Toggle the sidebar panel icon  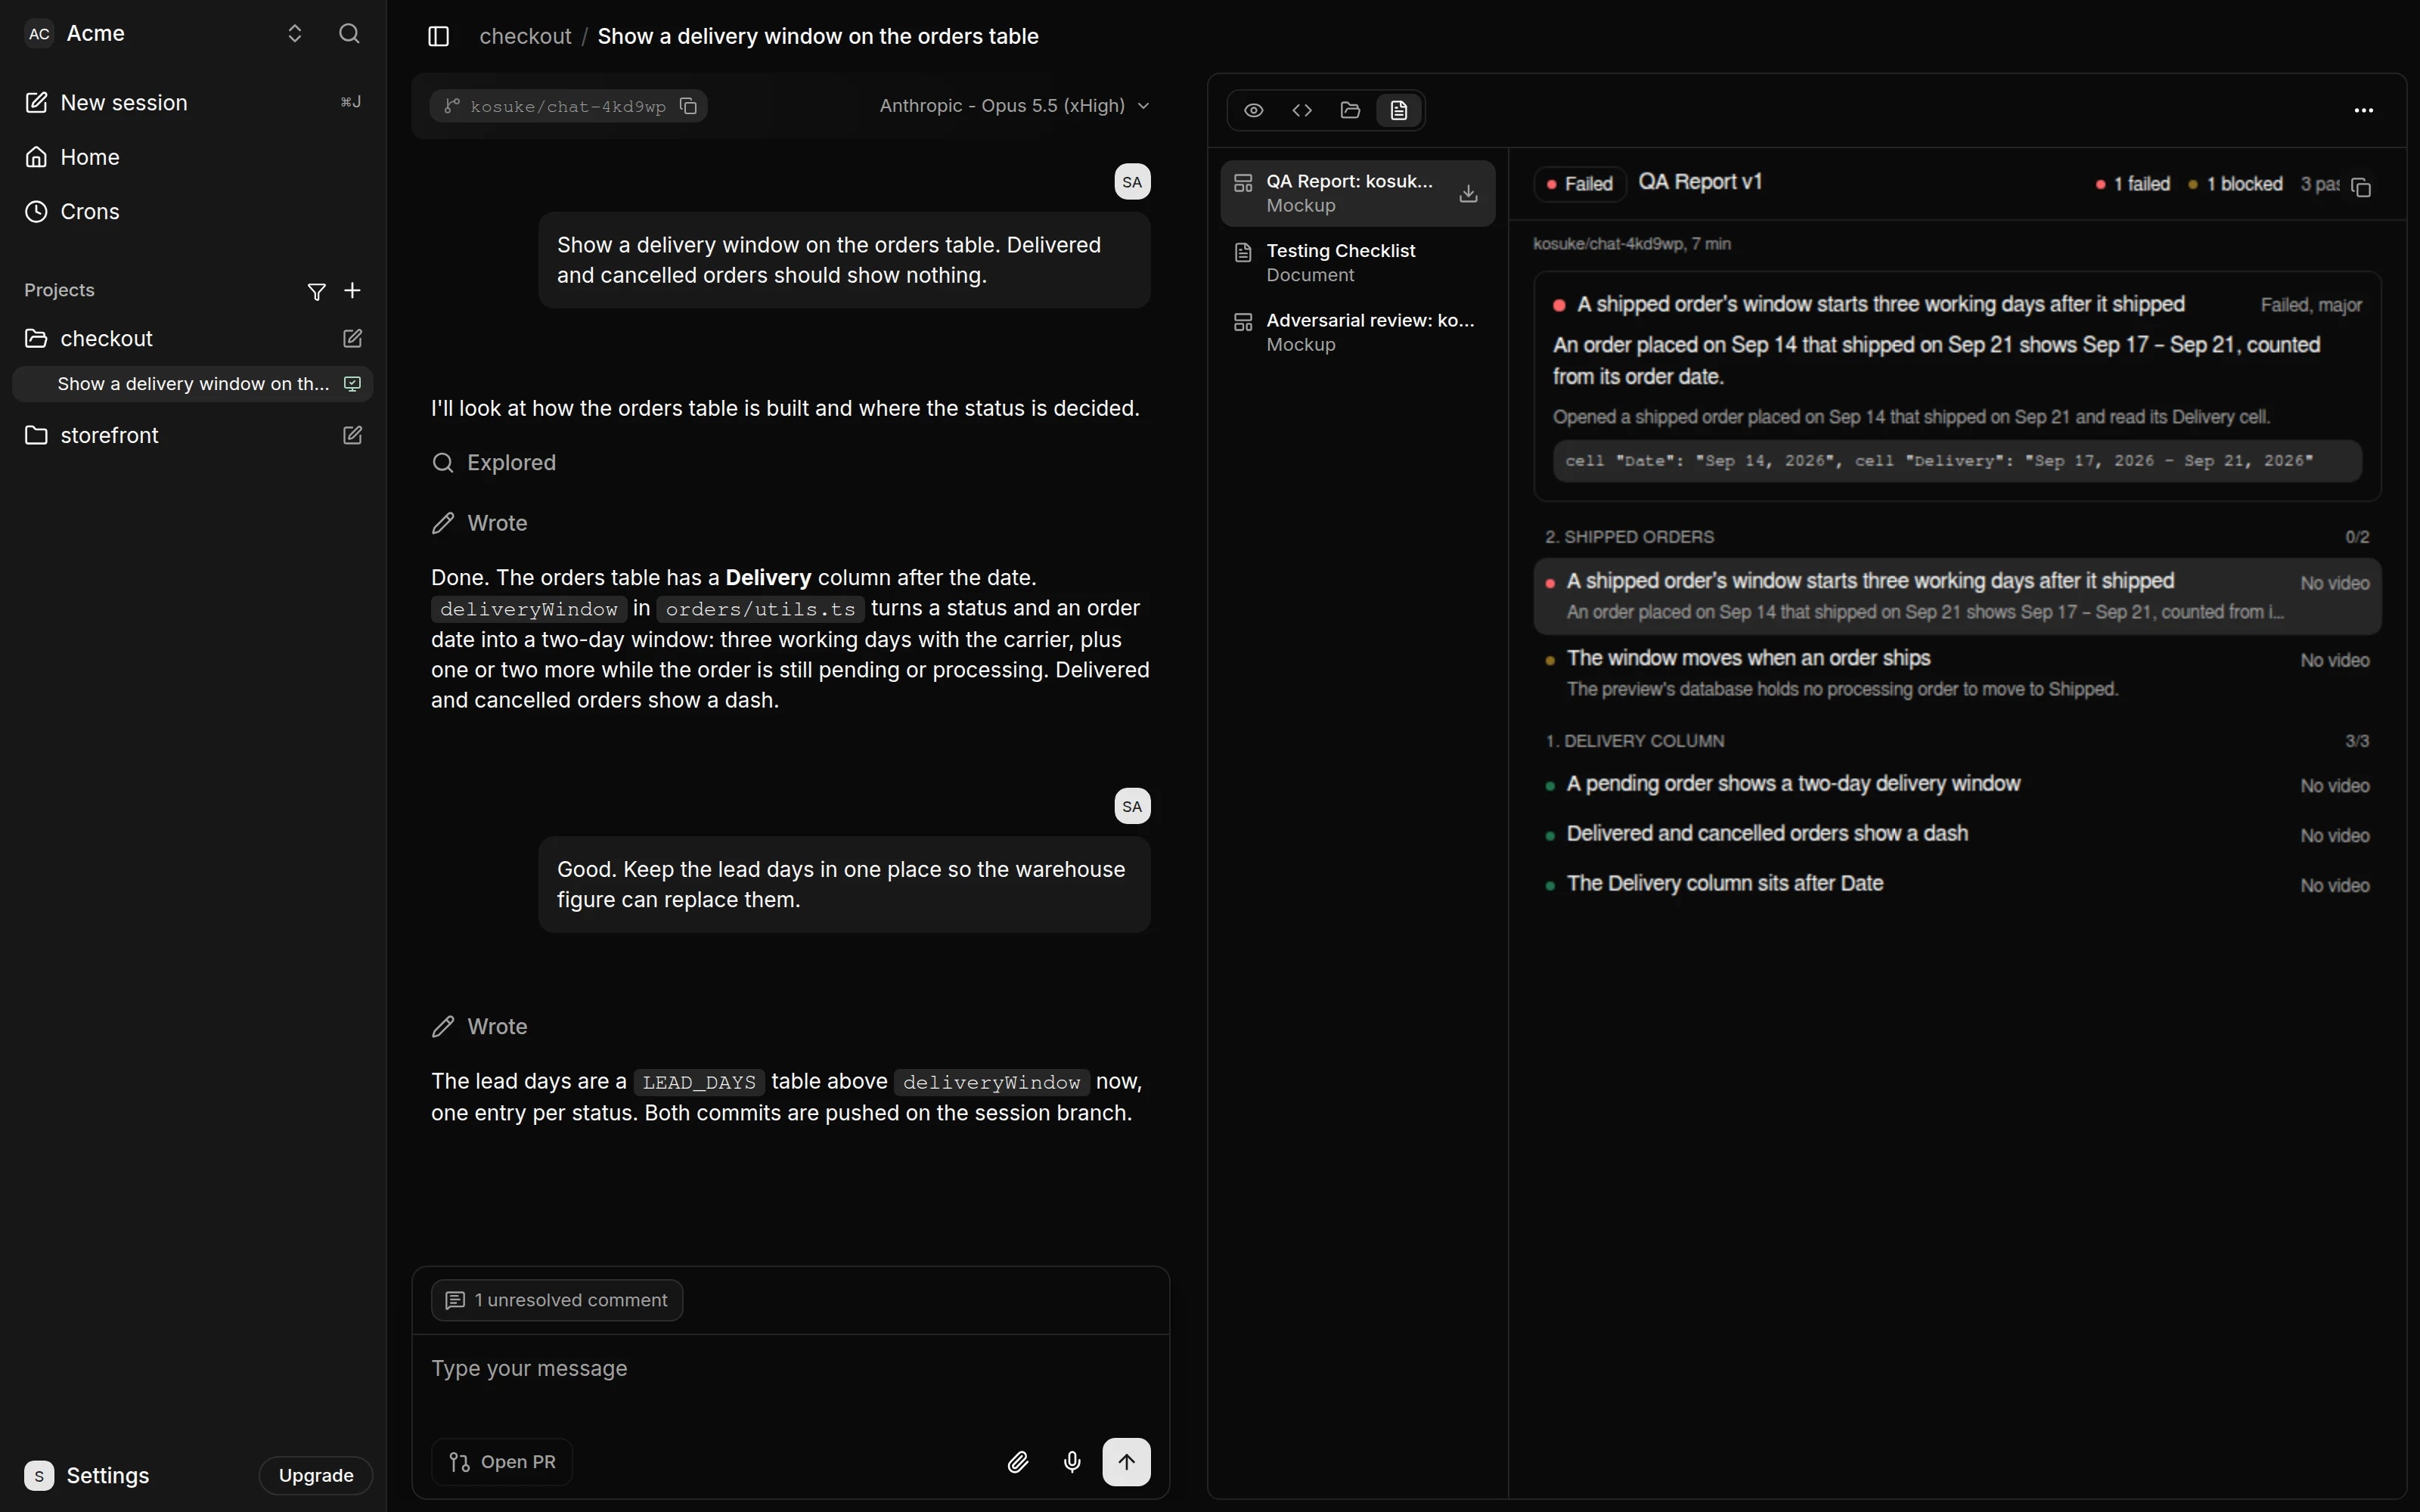click(438, 36)
